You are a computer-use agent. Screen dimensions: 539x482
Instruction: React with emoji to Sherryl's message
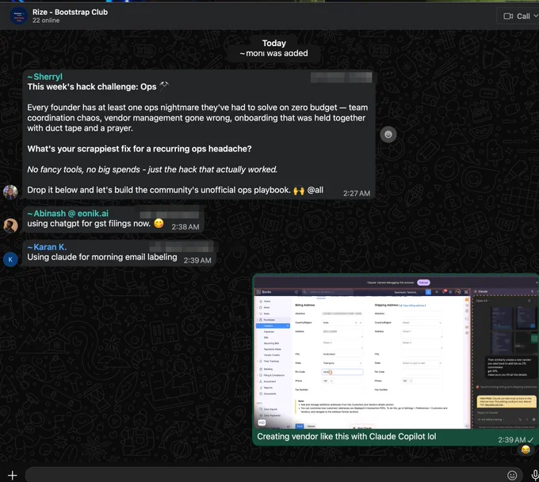pos(388,135)
